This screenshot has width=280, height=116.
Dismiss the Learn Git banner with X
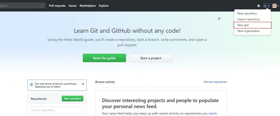[219, 19]
